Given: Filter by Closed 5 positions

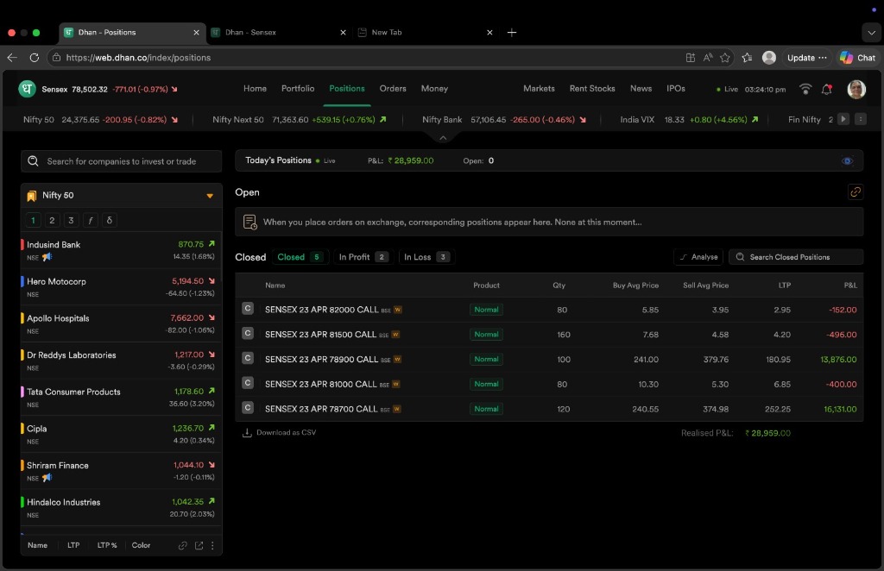Looking at the screenshot, I should point(300,257).
